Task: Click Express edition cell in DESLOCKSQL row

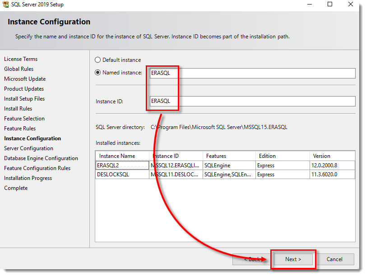Action: (283, 175)
